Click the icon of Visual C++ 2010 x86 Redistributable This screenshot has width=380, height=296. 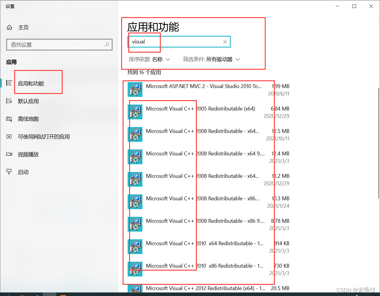coord(135,269)
